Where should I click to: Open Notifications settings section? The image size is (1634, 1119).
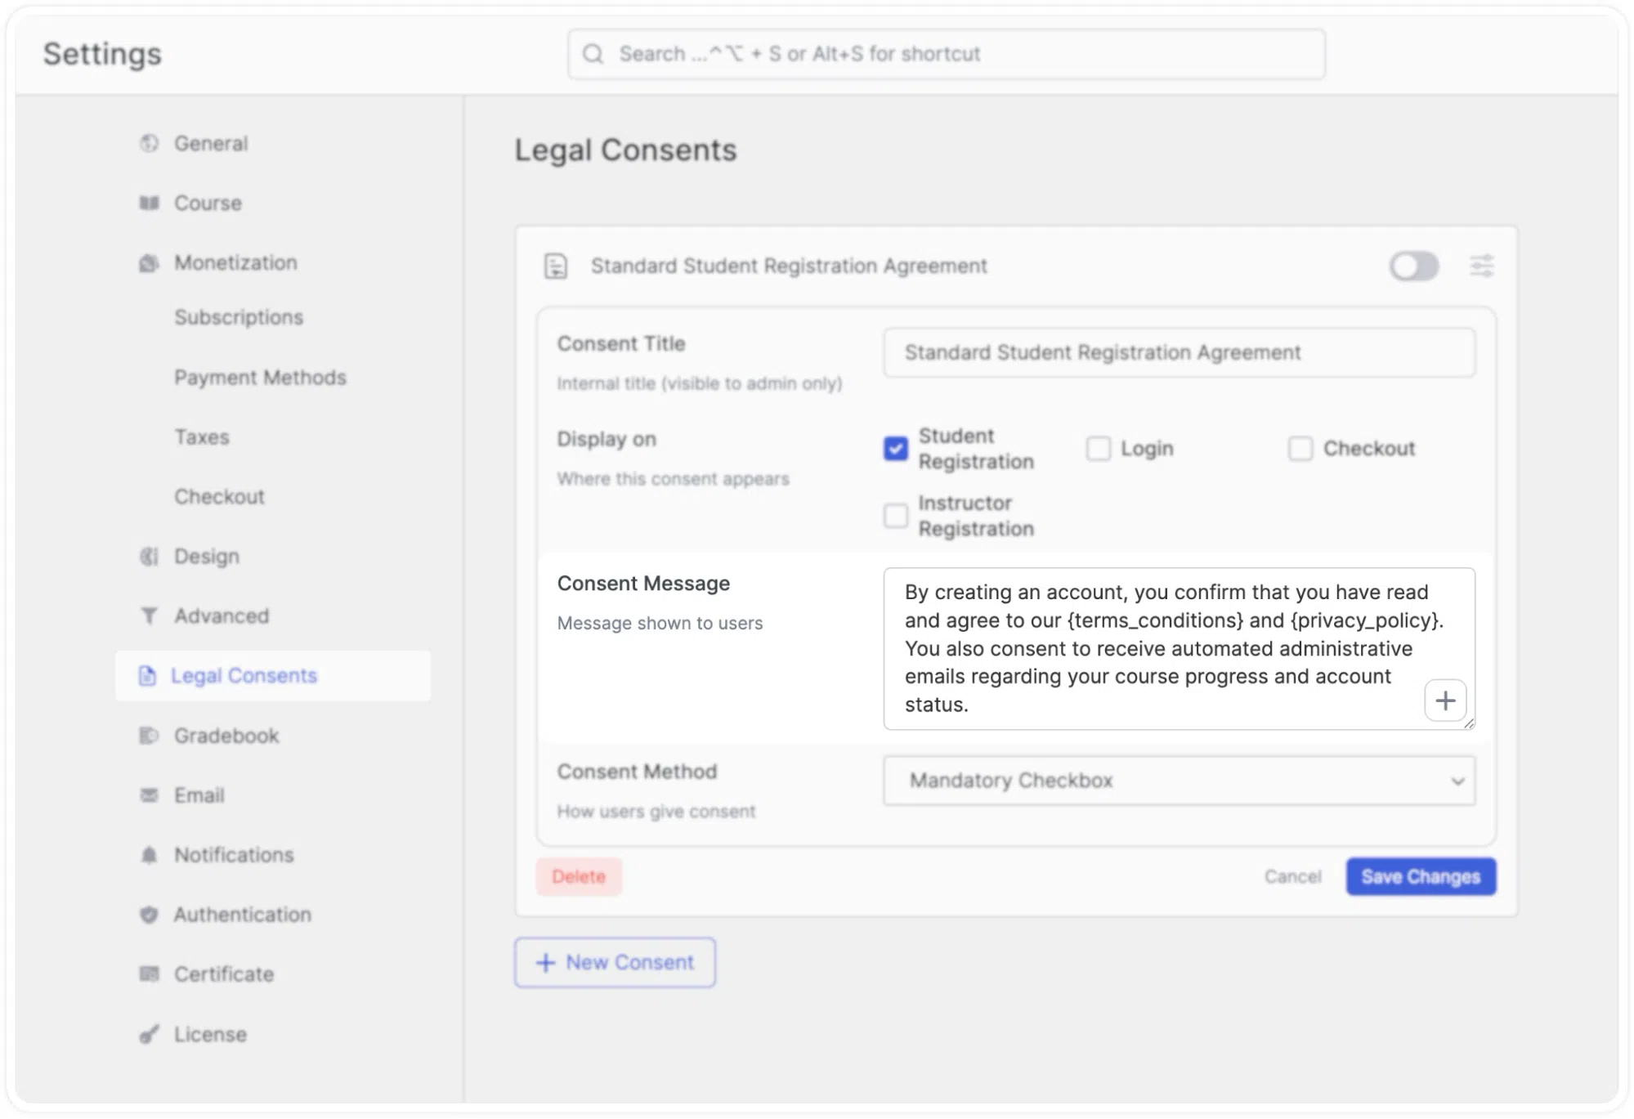point(234,854)
